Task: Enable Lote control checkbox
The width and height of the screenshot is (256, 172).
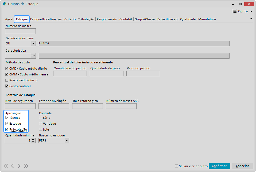Action: tap(41, 129)
